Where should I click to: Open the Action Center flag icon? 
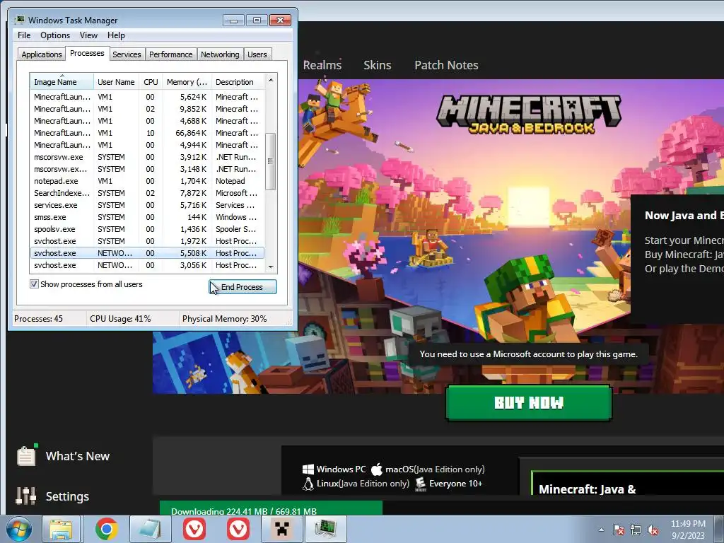coord(618,530)
